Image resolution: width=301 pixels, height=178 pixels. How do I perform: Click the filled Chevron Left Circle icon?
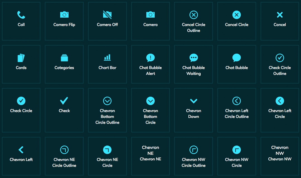click(x=280, y=101)
